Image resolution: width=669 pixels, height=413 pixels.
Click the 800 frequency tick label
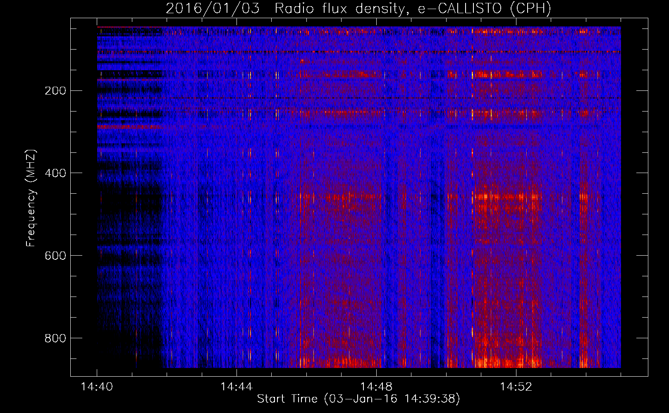pyautogui.click(x=55, y=338)
